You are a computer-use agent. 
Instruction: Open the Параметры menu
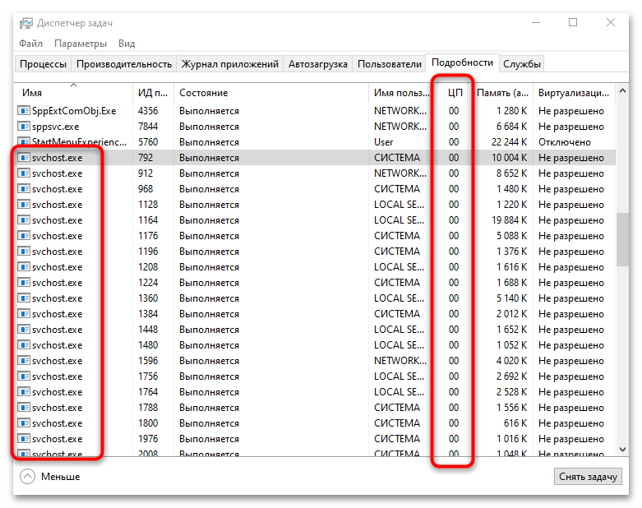click(81, 44)
